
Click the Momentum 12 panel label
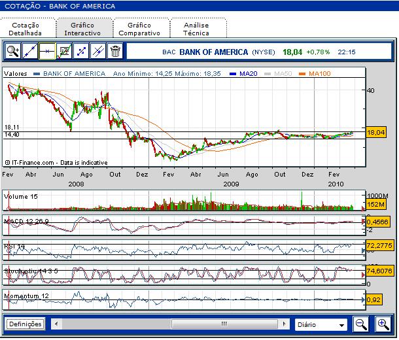coord(26,296)
